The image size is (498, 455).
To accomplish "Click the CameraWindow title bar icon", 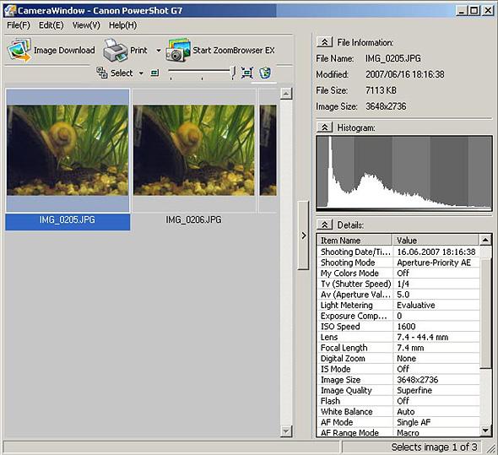I will coord(10,10).
